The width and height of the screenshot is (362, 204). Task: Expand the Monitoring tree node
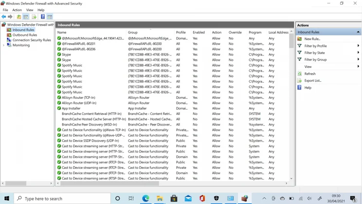tap(4, 45)
